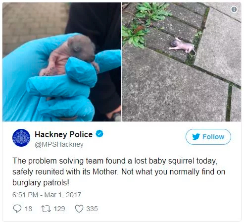Open the photo of squirrel in gloved hand
This screenshot has width=244, height=224.
pos(62,62)
